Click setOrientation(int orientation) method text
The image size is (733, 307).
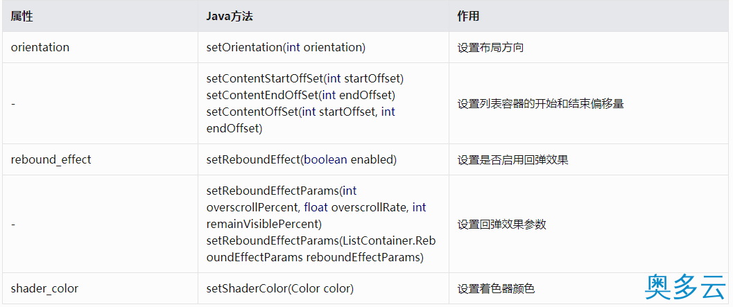[x=286, y=47]
